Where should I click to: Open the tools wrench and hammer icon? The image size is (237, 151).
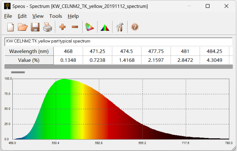(120, 27)
